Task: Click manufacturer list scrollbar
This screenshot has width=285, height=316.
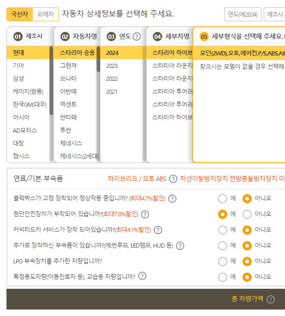Action: coord(51,80)
